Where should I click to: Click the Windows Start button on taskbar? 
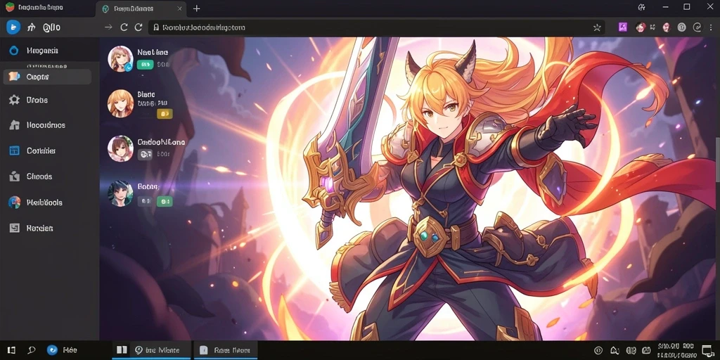pos(12,350)
